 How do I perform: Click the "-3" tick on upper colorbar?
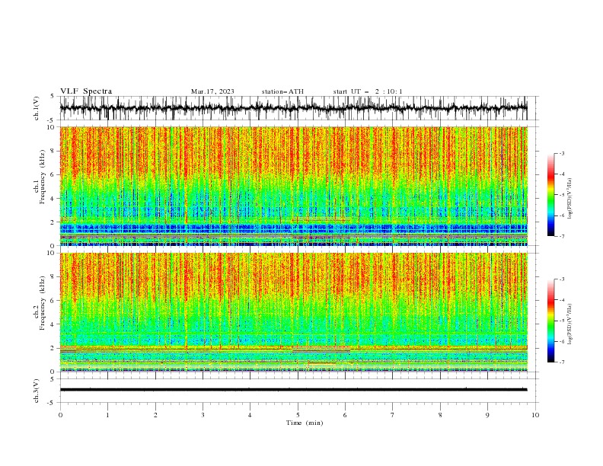point(561,153)
